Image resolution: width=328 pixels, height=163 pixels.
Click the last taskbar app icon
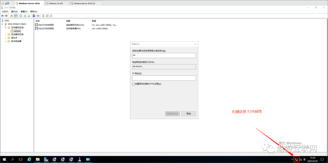point(88,159)
